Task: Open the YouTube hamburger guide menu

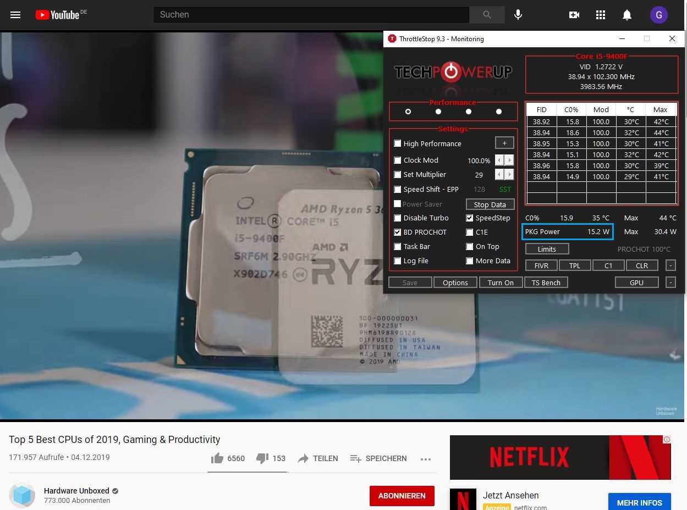Action: coord(15,15)
